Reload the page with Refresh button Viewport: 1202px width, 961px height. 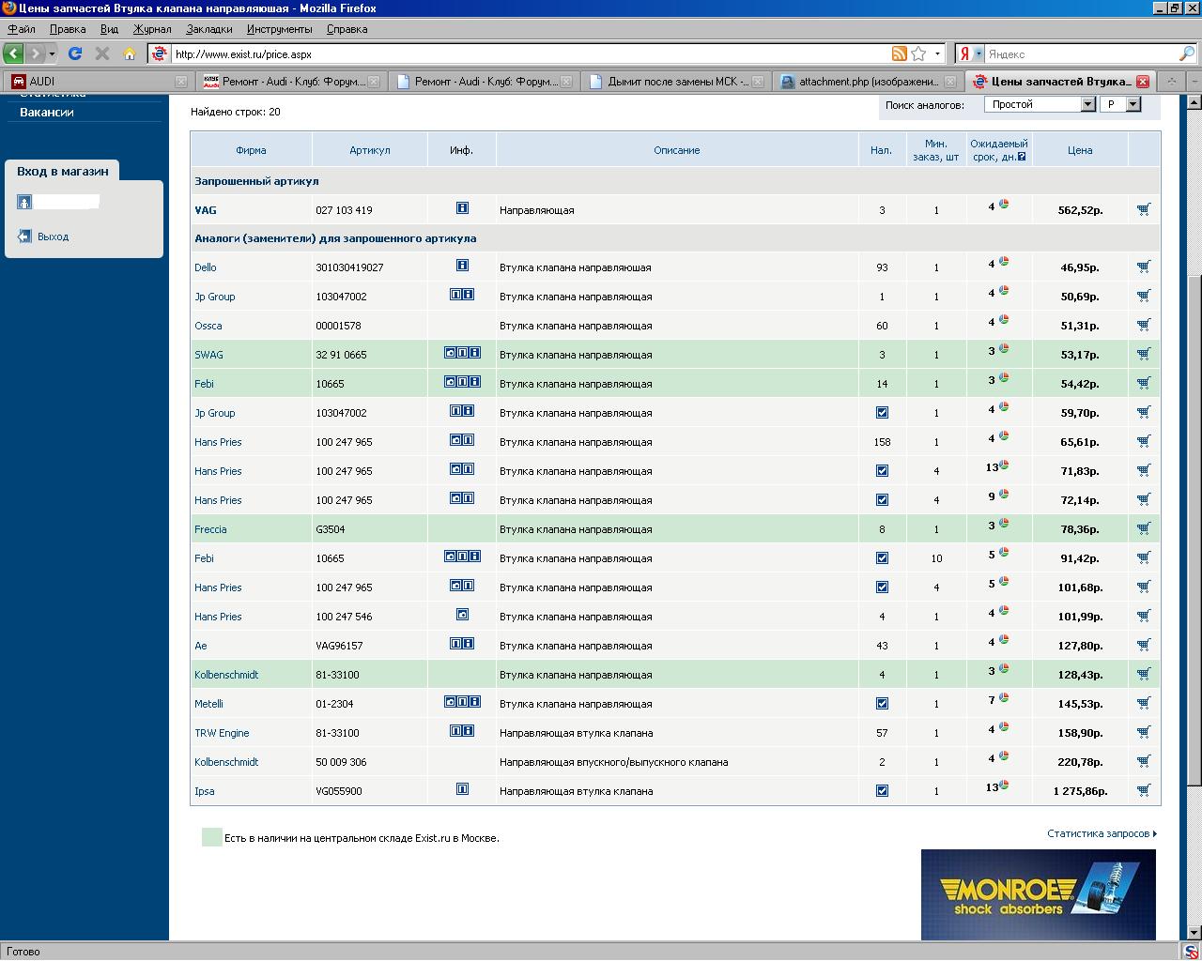click(x=75, y=53)
